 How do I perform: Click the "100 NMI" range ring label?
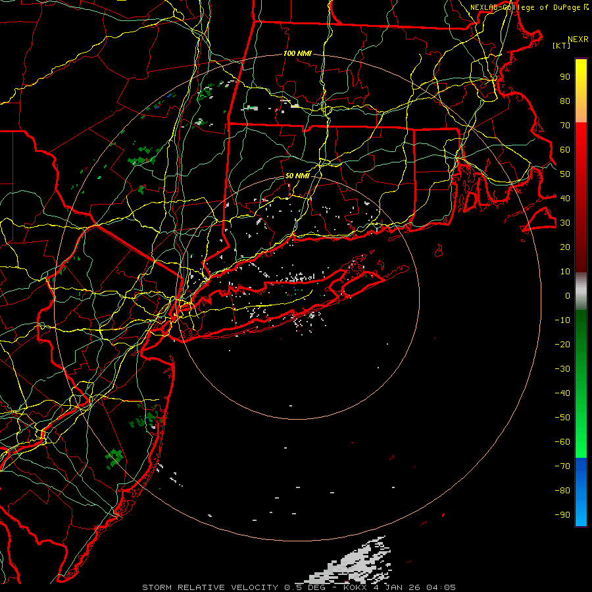(297, 54)
